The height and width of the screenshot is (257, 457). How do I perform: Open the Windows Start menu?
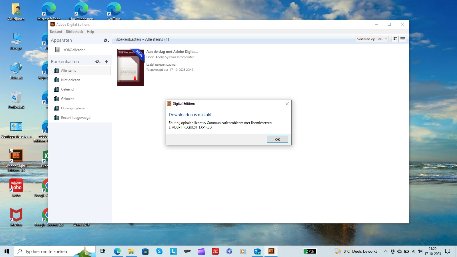[x=7, y=251]
